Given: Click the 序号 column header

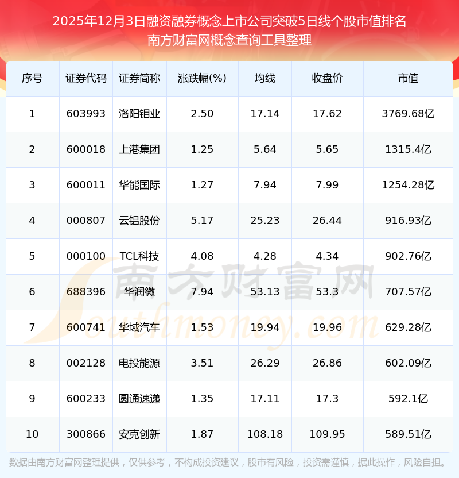Looking at the screenshot, I should tap(32, 78).
